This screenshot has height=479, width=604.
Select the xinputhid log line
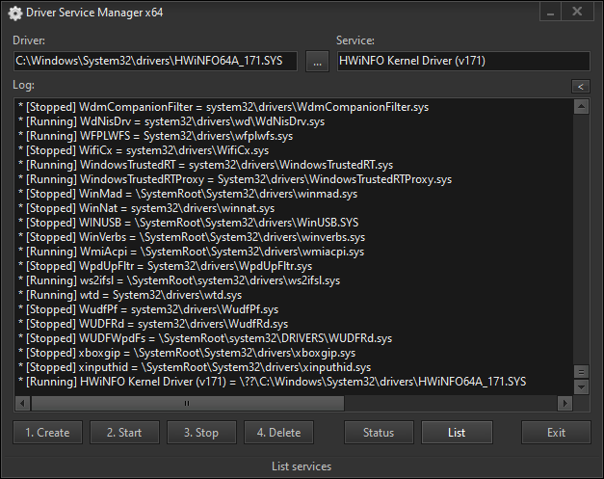[x=195, y=367]
